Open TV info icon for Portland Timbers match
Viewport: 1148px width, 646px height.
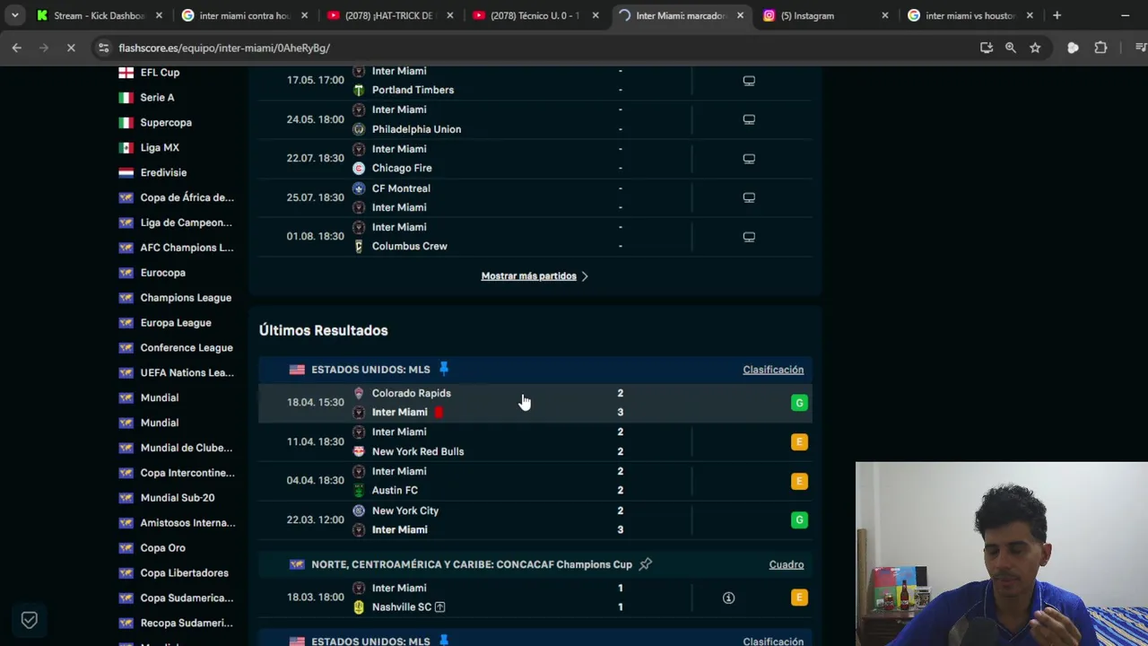tap(749, 81)
